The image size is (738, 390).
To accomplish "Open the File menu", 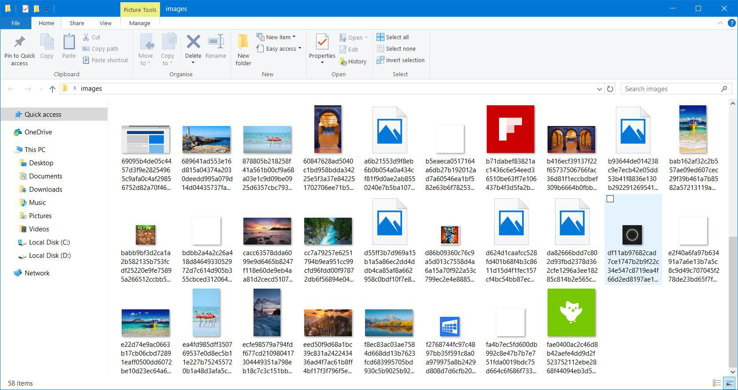I will coord(15,23).
